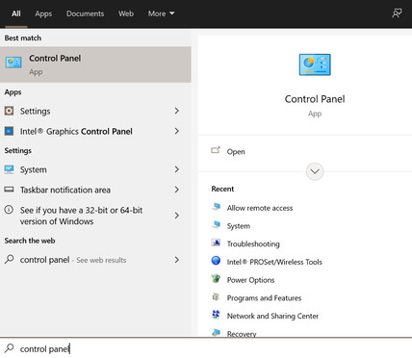
Task: Open Intel PROSet/Wireless Tools entry
Action: 274,262
